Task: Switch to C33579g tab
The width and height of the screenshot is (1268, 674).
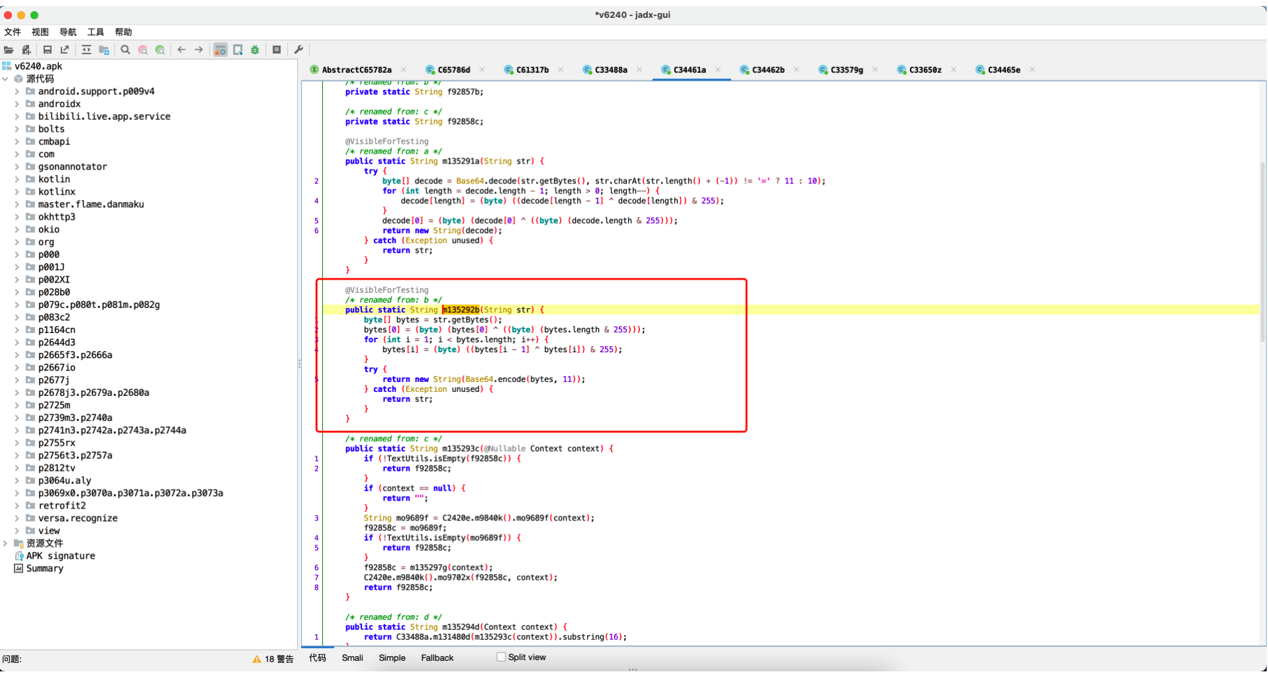Action: (x=846, y=70)
